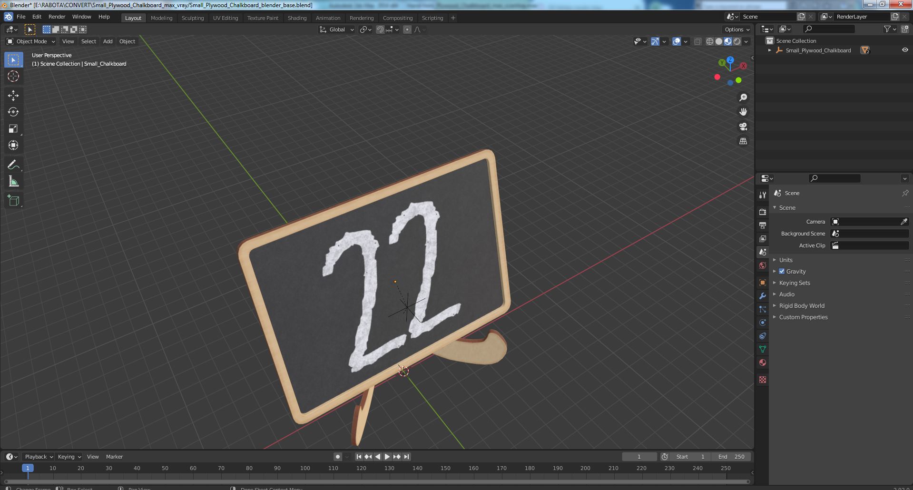Open Texture properties checker icon
Screen dimensions: 913x490
pos(763,380)
